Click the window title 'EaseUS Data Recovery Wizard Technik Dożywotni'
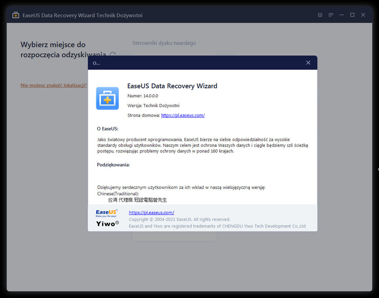This screenshot has height=298, width=379. [x=82, y=15]
